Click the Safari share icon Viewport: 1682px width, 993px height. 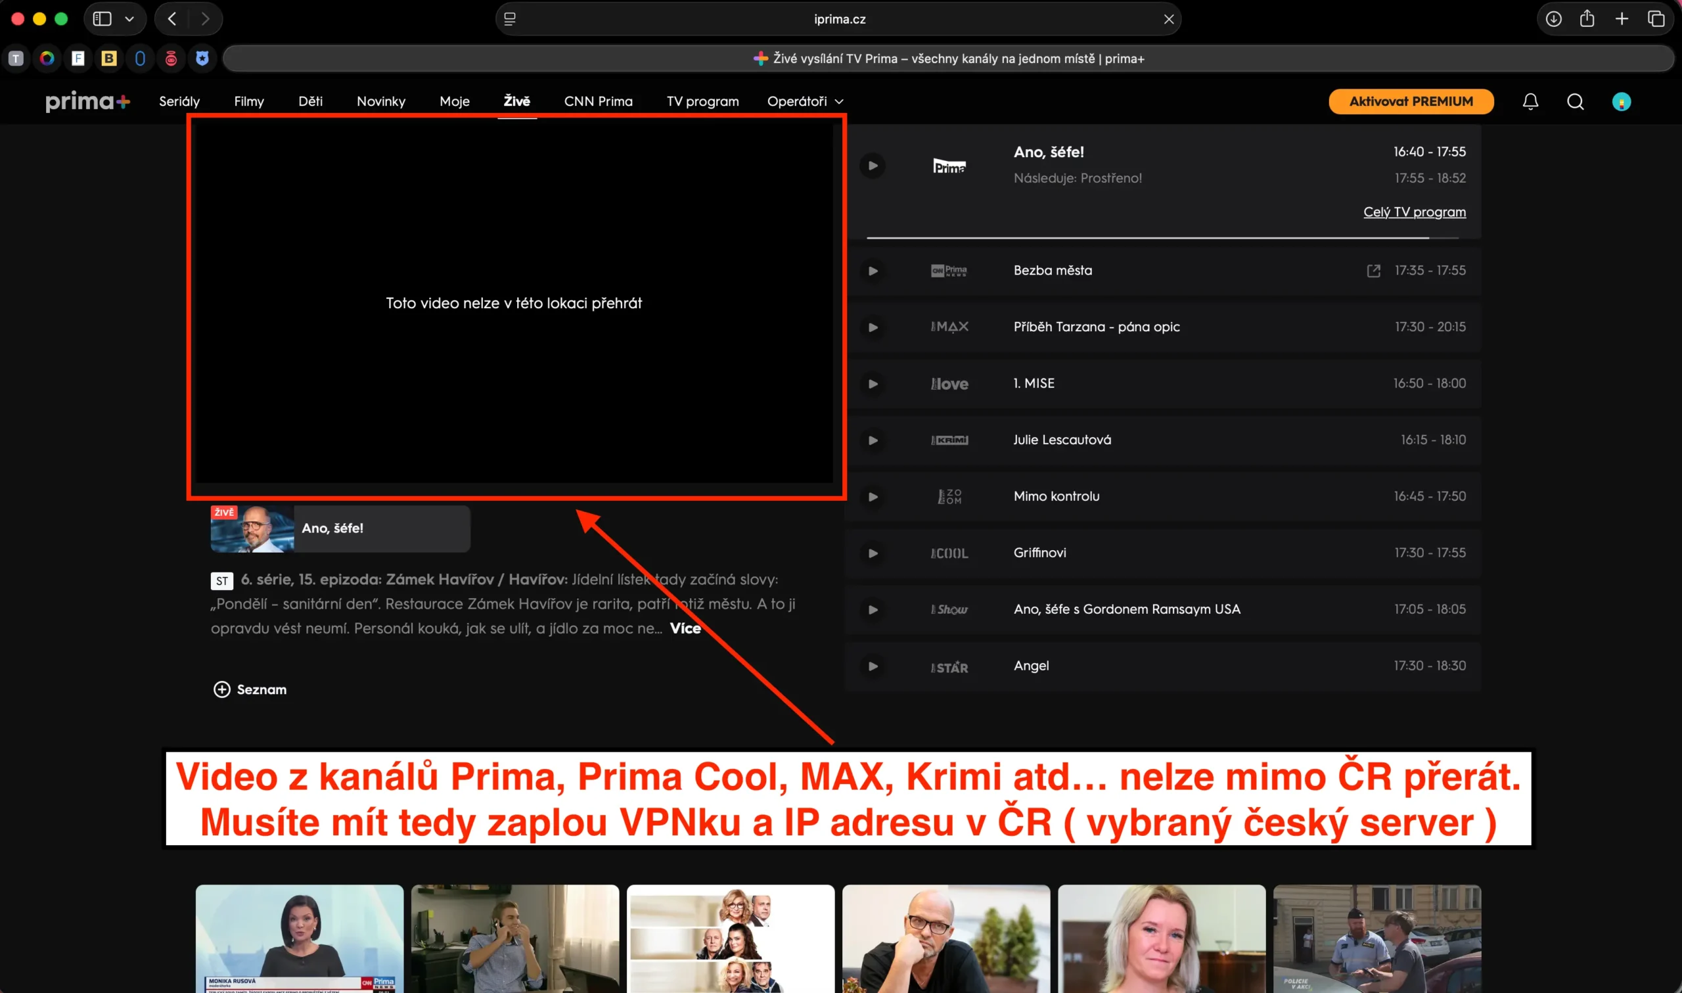[x=1587, y=19]
